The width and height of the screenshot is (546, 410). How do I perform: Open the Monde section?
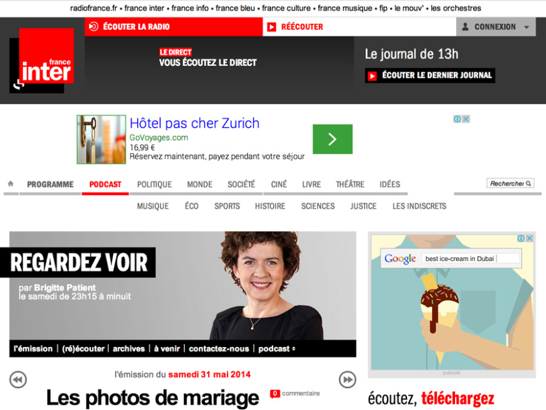coord(199,184)
